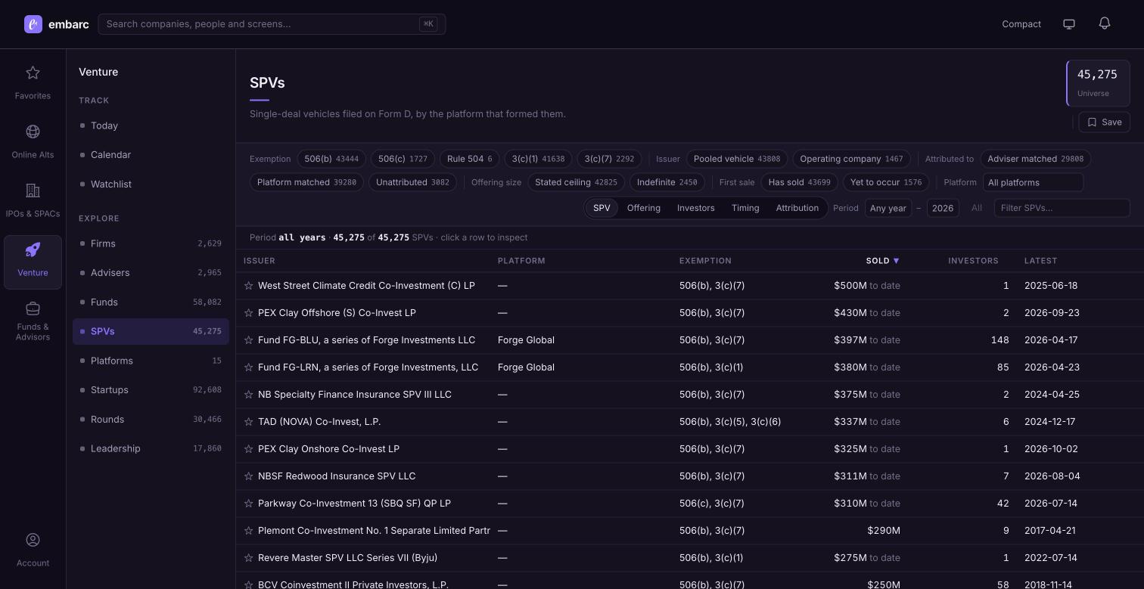The image size is (1144, 589).
Task: Star the Fund FG-BLU row
Action: [x=248, y=340]
